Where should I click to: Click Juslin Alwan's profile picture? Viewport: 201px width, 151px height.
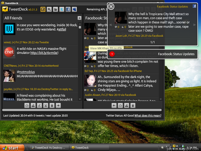coord(90,81)
